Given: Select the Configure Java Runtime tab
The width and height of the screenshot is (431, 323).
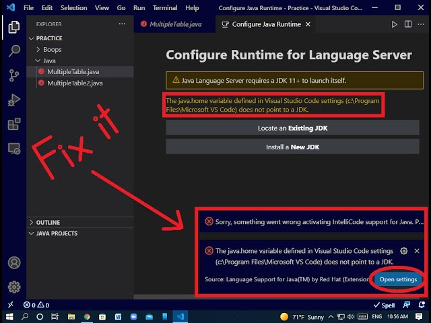Looking at the screenshot, I should [265, 24].
